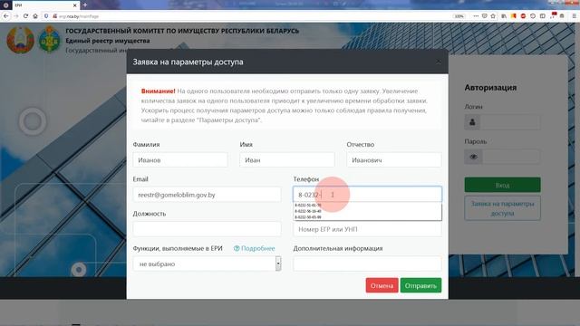Open a new browser tab

85,5
